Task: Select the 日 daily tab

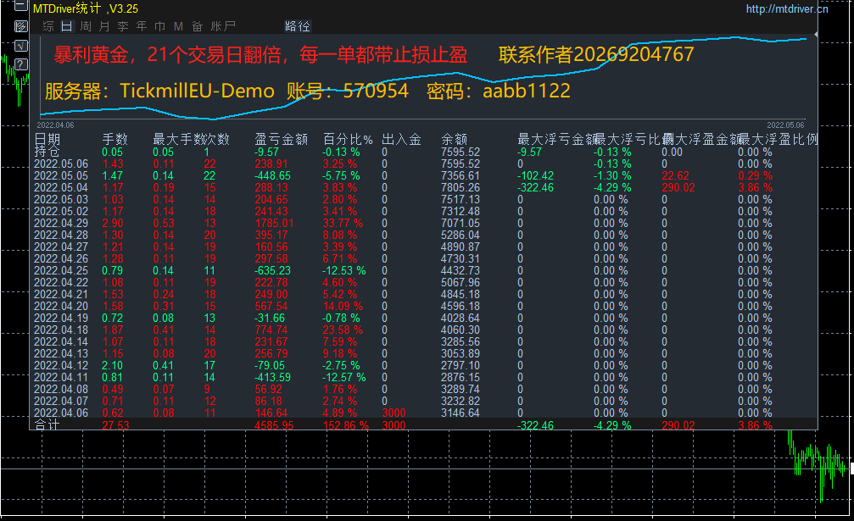Action: coord(66,26)
